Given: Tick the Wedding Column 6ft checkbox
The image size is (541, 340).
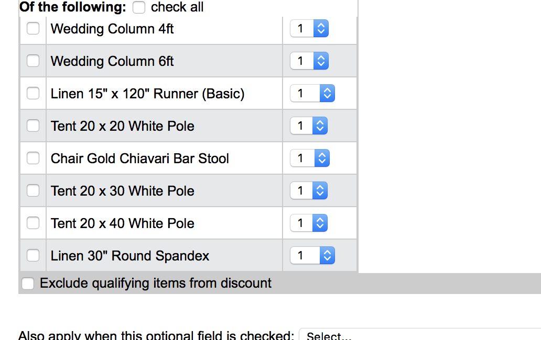Looking at the screenshot, I should click(x=33, y=61).
